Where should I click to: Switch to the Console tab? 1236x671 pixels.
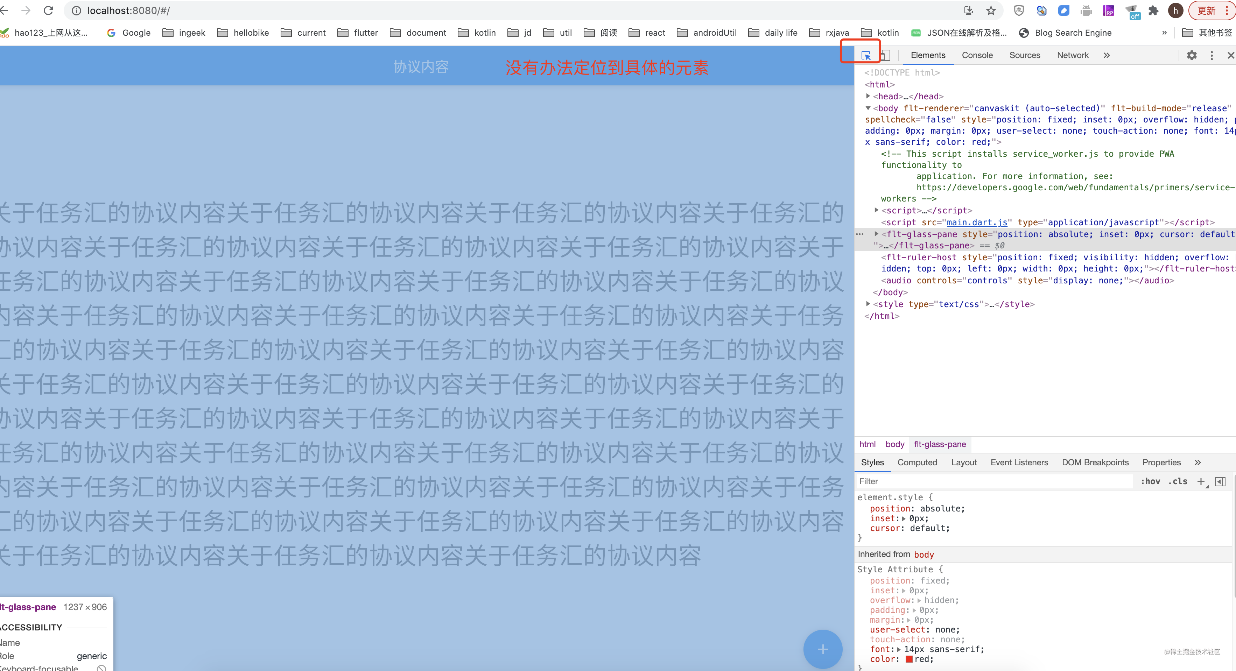pyautogui.click(x=977, y=55)
